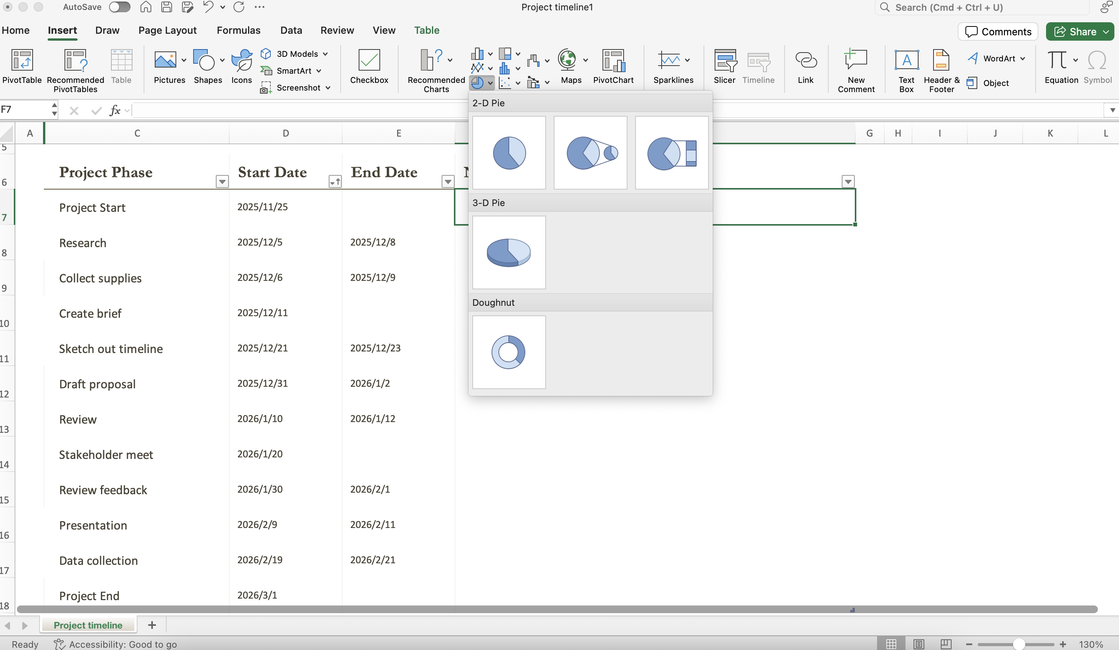
Task: Open End Date filter dropdown
Action: pyautogui.click(x=448, y=181)
